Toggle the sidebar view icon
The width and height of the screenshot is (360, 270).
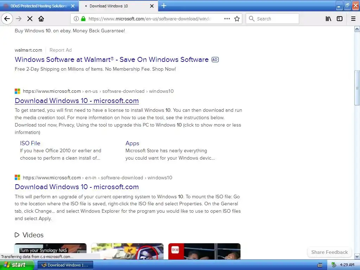coord(340,19)
